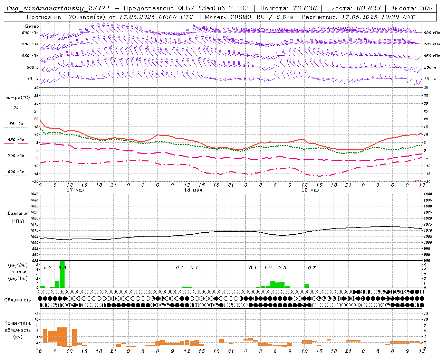
Task: Click the 19 мая date label
Action: coord(310,190)
